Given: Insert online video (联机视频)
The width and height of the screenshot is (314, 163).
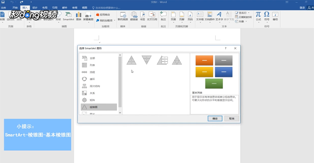Looking at the screenshot, I should coord(123,16).
